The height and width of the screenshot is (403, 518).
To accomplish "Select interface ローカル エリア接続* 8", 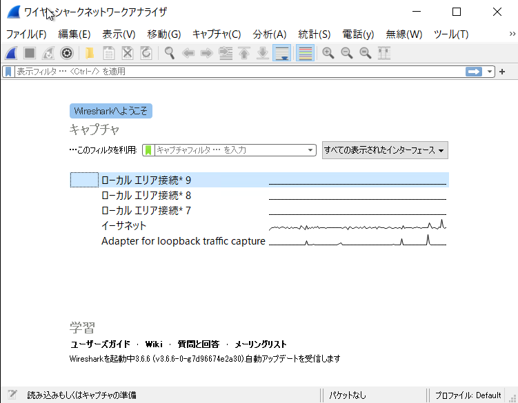I will click(259, 195).
